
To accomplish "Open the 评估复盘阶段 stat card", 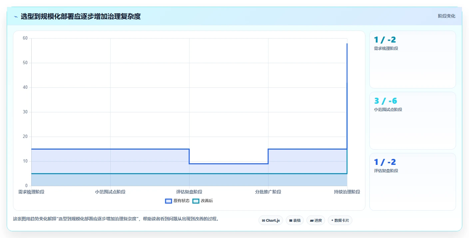I will 413,182.
